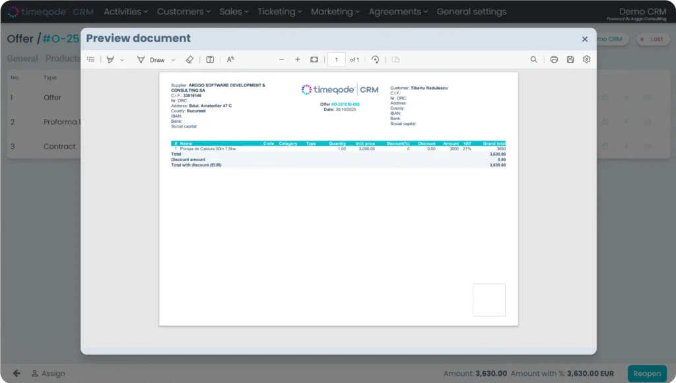Click the Add text tool icon
This screenshot has height=383, width=676.
(210, 59)
